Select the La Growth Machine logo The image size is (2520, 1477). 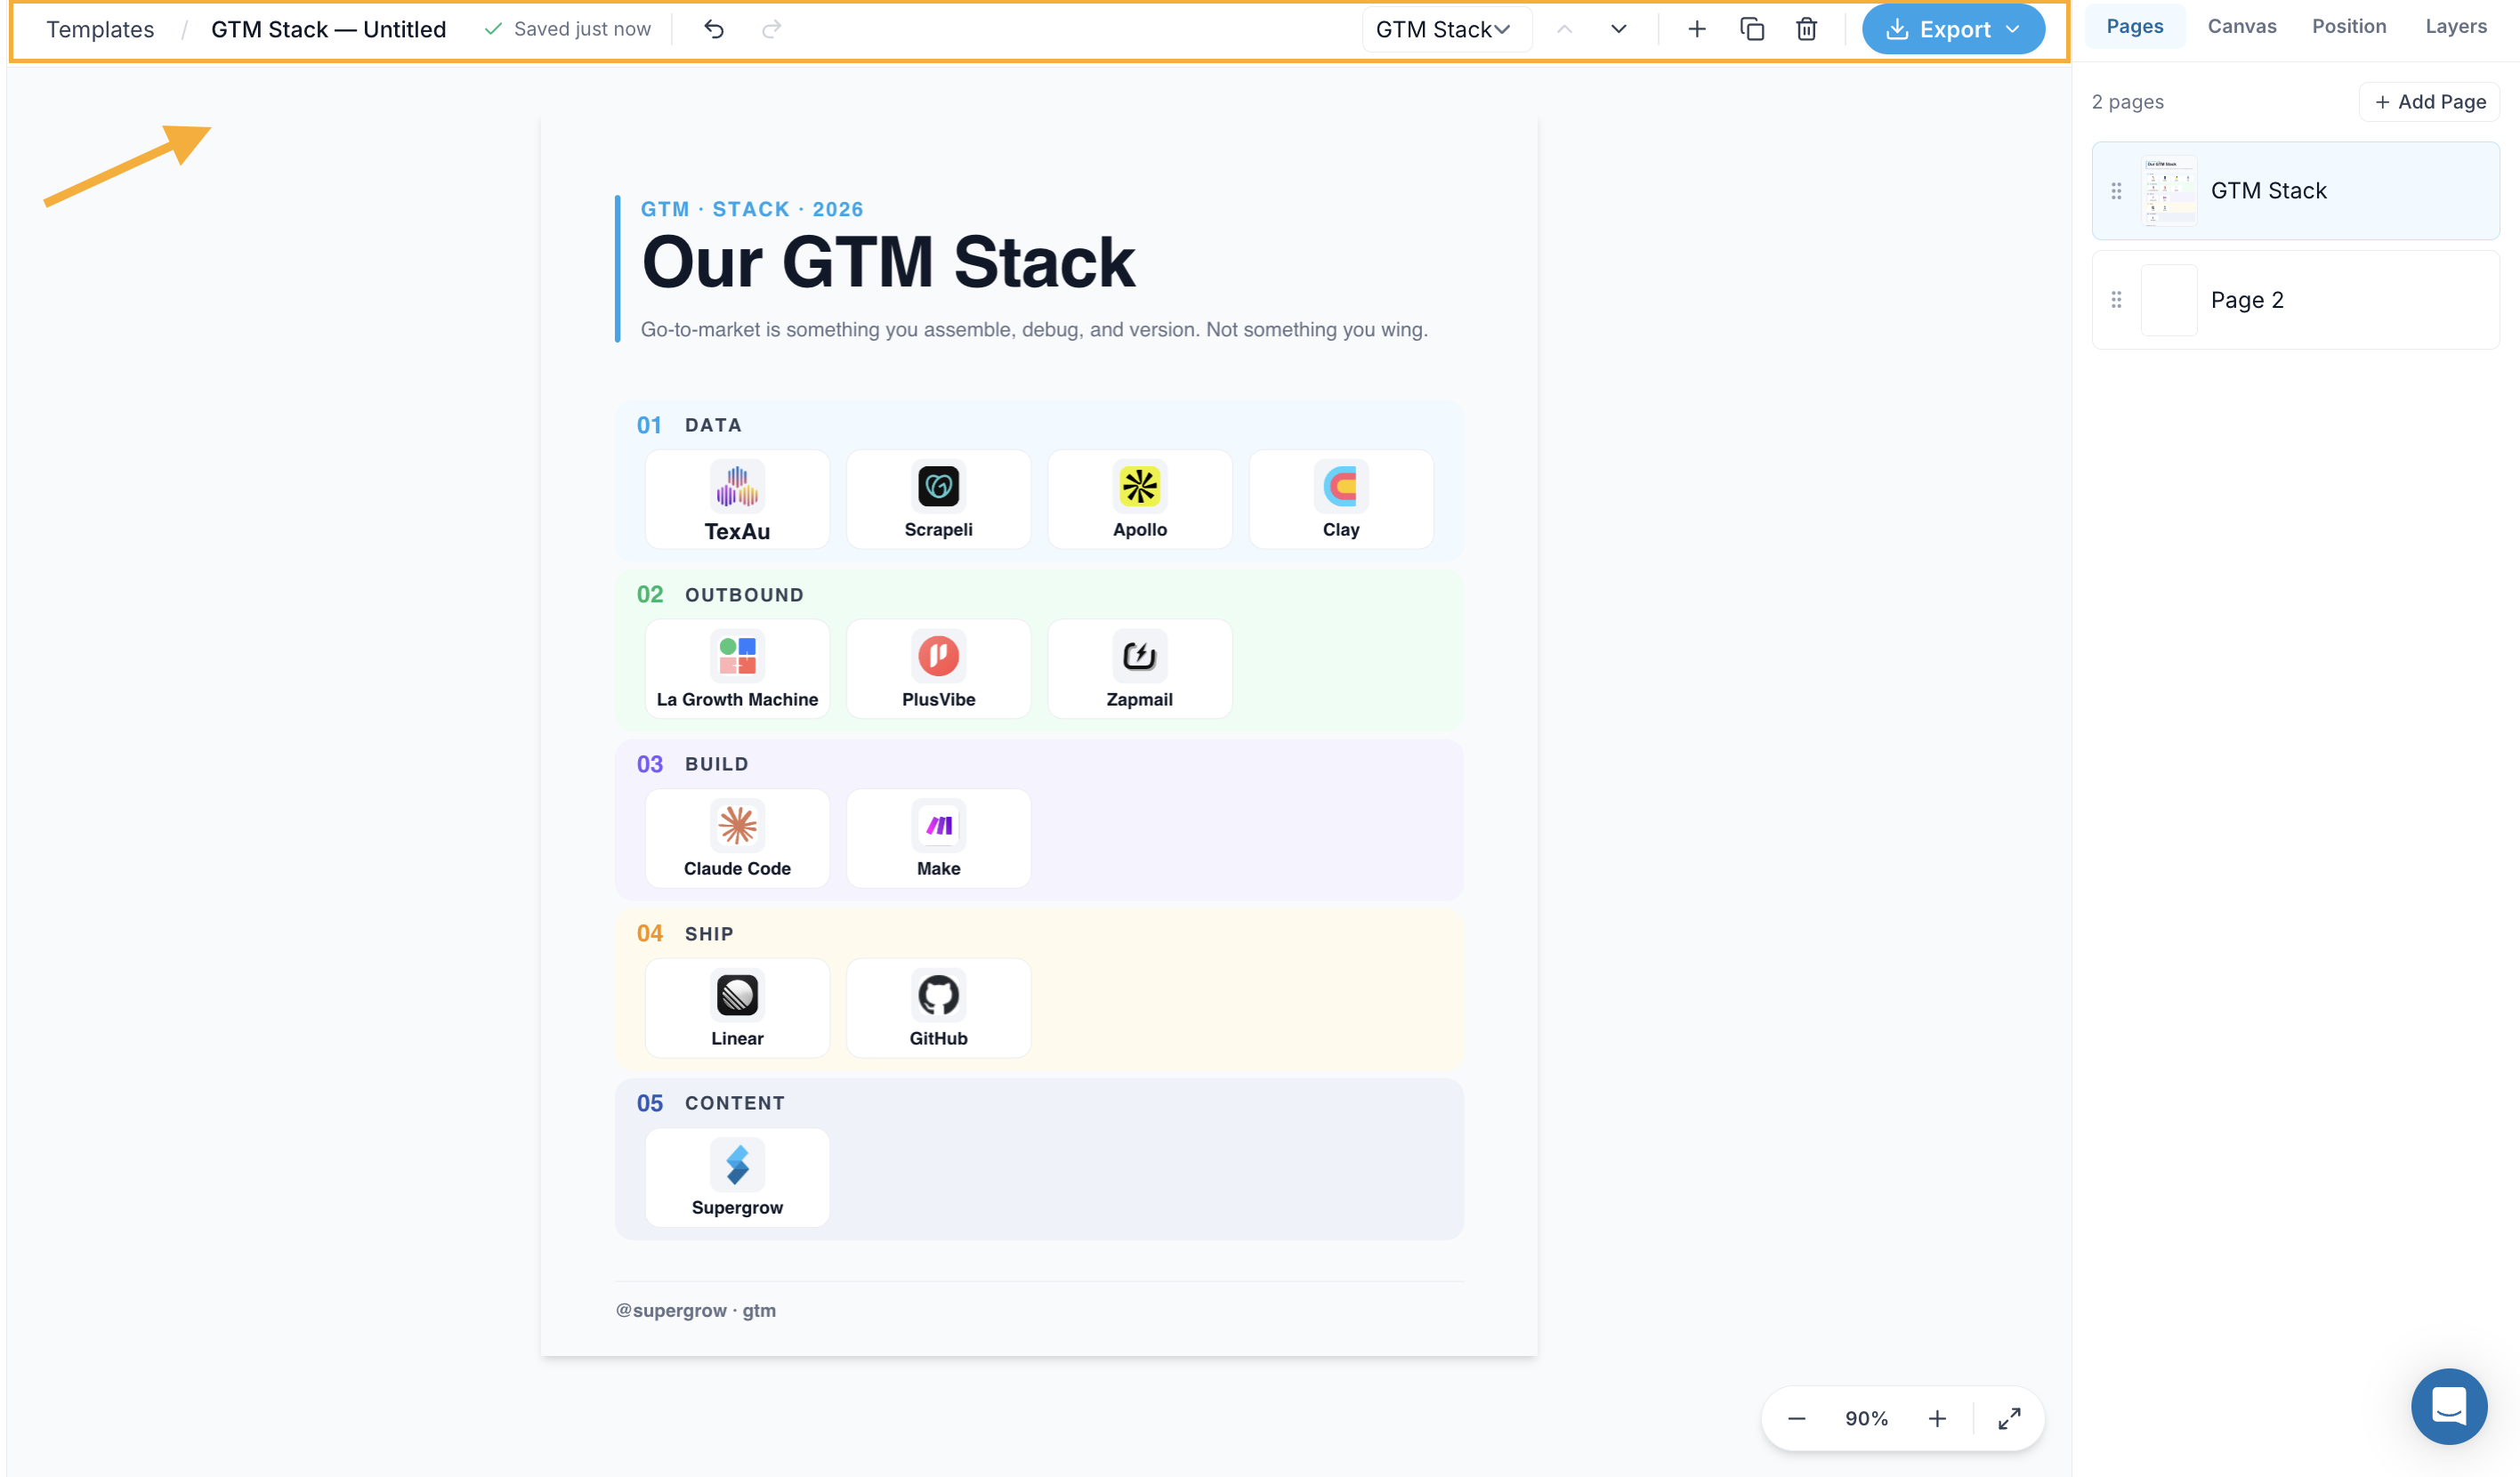coord(737,656)
